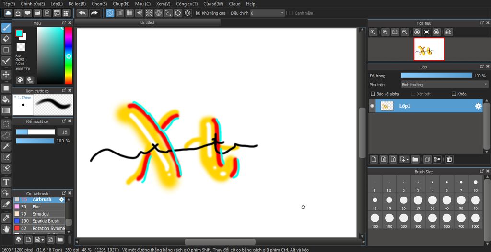This screenshot has height=252, width=491.
Task: Duplicate the layer with the copy icon
Action: click(427, 159)
